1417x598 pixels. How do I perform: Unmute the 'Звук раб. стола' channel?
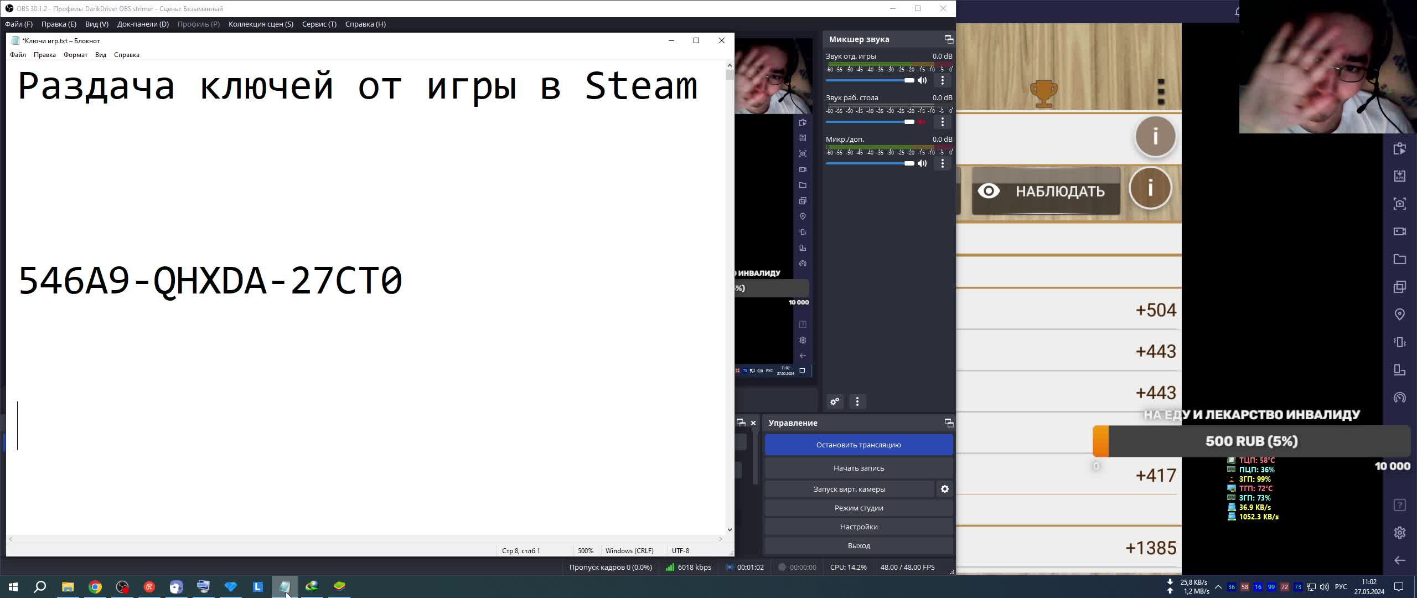pyautogui.click(x=922, y=122)
